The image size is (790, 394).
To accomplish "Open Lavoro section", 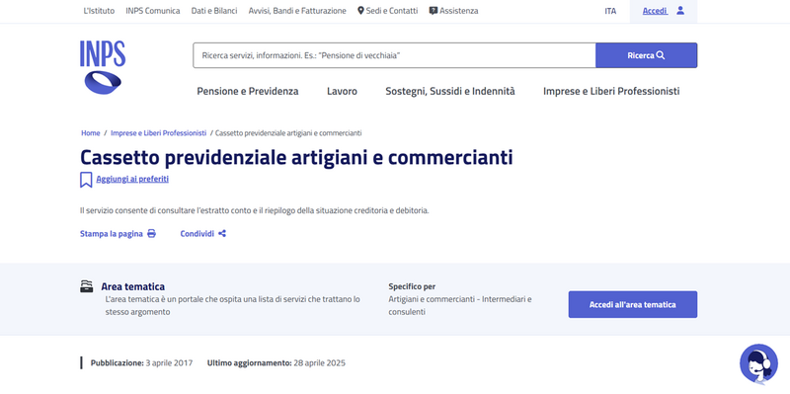I will click(x=342, y=91).
